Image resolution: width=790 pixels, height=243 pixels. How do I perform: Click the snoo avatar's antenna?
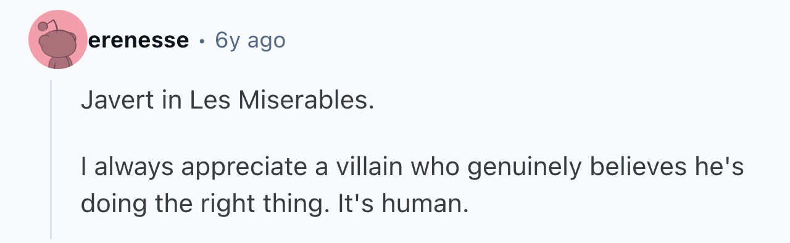pos(47,25)
